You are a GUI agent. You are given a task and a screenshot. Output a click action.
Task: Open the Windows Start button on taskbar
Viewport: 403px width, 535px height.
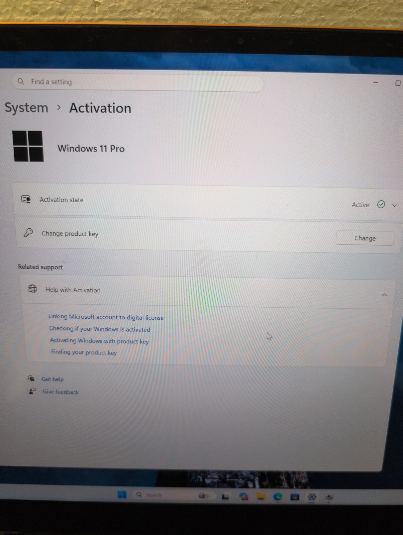pos(122,494)
